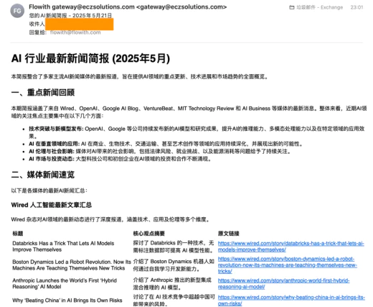Screen dimensions: 373x307
Task: Click the 23:01 email timestamp
Action: tap(357, 7)
